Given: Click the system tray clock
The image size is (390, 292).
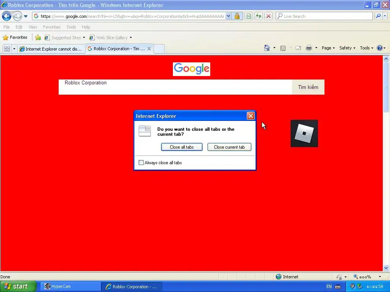Looking at the screenshot, I should point(375,287).
